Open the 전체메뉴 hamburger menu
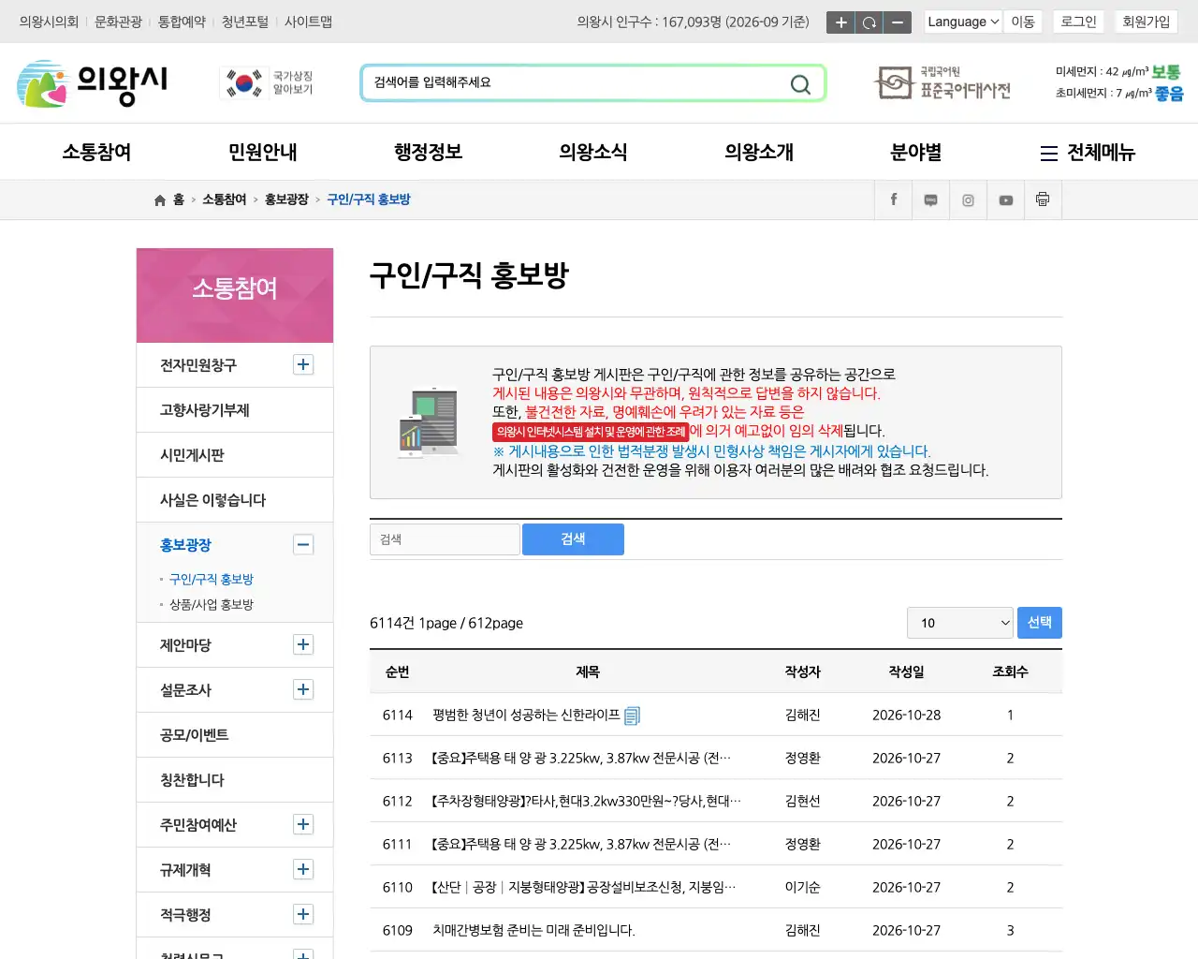This screenshot has height=959, width=1198. pos(1088,153)
